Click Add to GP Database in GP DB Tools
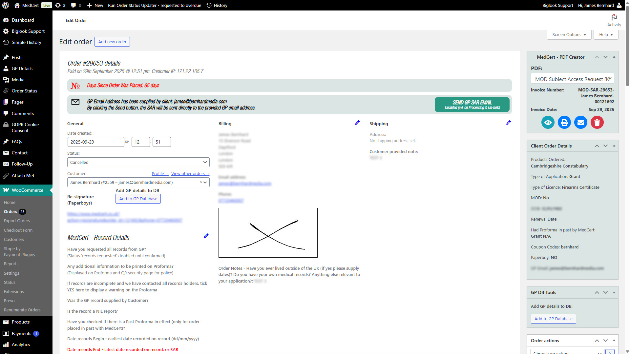Viewport: 630px width, 354px height. pyautogui.click(x=553, y=319)
